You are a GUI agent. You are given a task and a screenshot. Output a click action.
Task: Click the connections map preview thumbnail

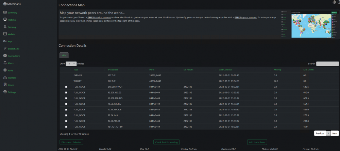310,24
